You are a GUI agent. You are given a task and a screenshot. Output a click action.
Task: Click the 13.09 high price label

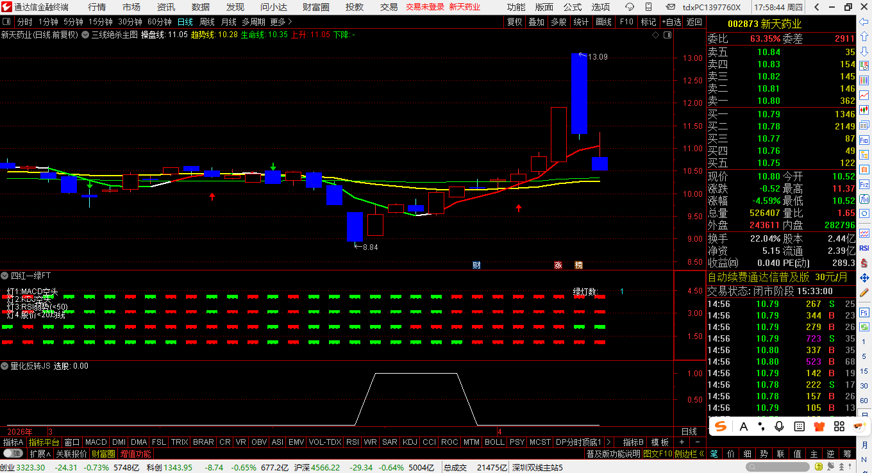[x=598, y=57]
